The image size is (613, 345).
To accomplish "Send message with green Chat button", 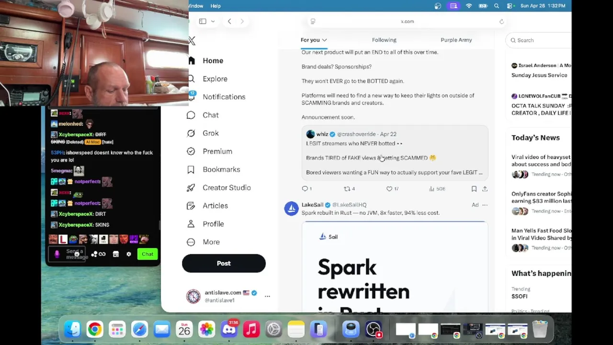I will tap(148, 254).
